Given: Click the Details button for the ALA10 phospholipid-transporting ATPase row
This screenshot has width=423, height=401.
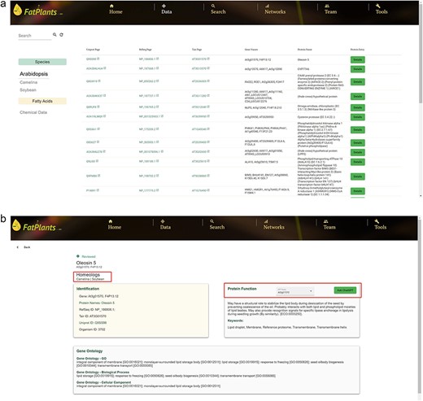Looking at the screenshot, I should point(357,162).
